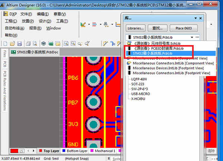Select the LQFP-48N footprint entry
Screen dimensions: 223x161
point(139,79)
